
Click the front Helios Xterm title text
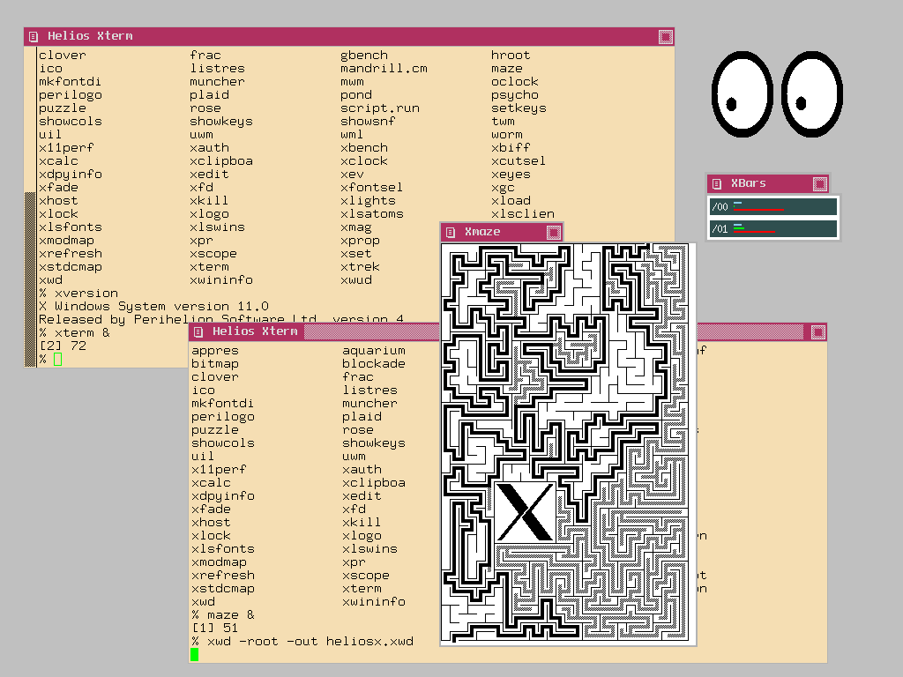(255, 331)
